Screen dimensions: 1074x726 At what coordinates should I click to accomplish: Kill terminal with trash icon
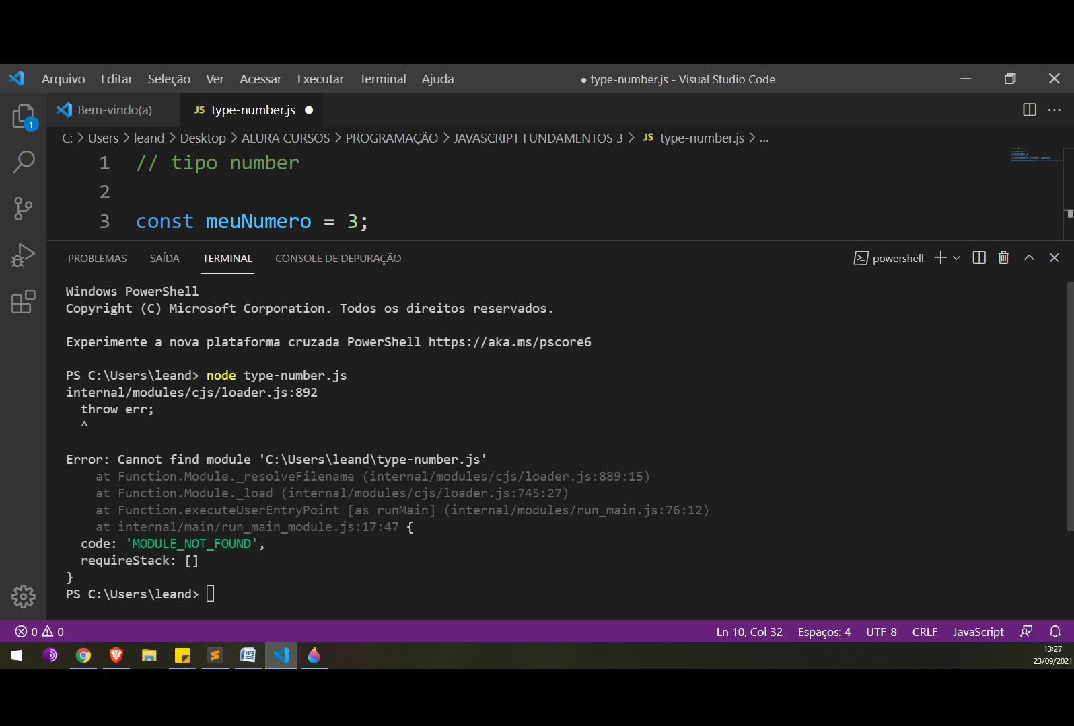point(1003,257)
